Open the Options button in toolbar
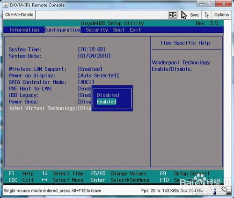This screenshot has width=234, height=198. (221, 15)
